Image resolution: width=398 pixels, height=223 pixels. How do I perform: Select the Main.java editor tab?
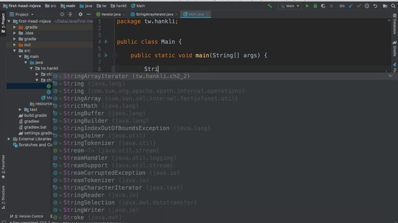[195, 14]
